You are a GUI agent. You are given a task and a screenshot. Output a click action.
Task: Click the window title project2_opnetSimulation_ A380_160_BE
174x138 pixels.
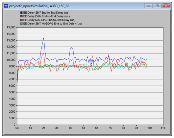(x=39, y=6)
